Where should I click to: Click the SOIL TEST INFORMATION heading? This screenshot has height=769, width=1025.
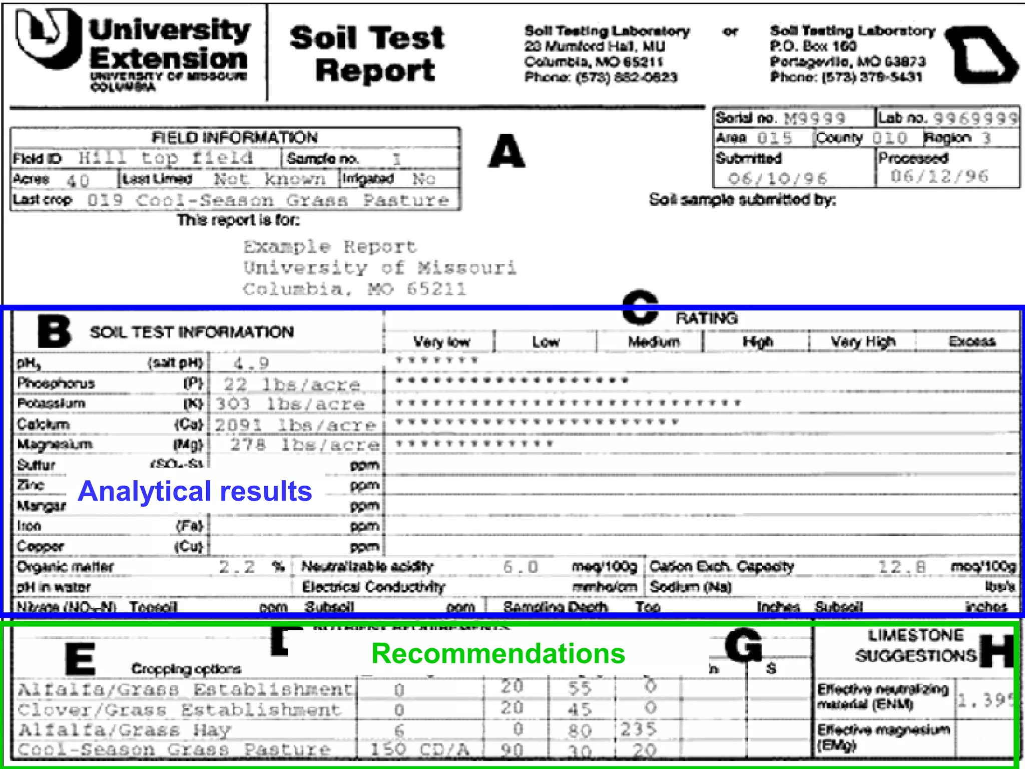[x=192, y=332]
